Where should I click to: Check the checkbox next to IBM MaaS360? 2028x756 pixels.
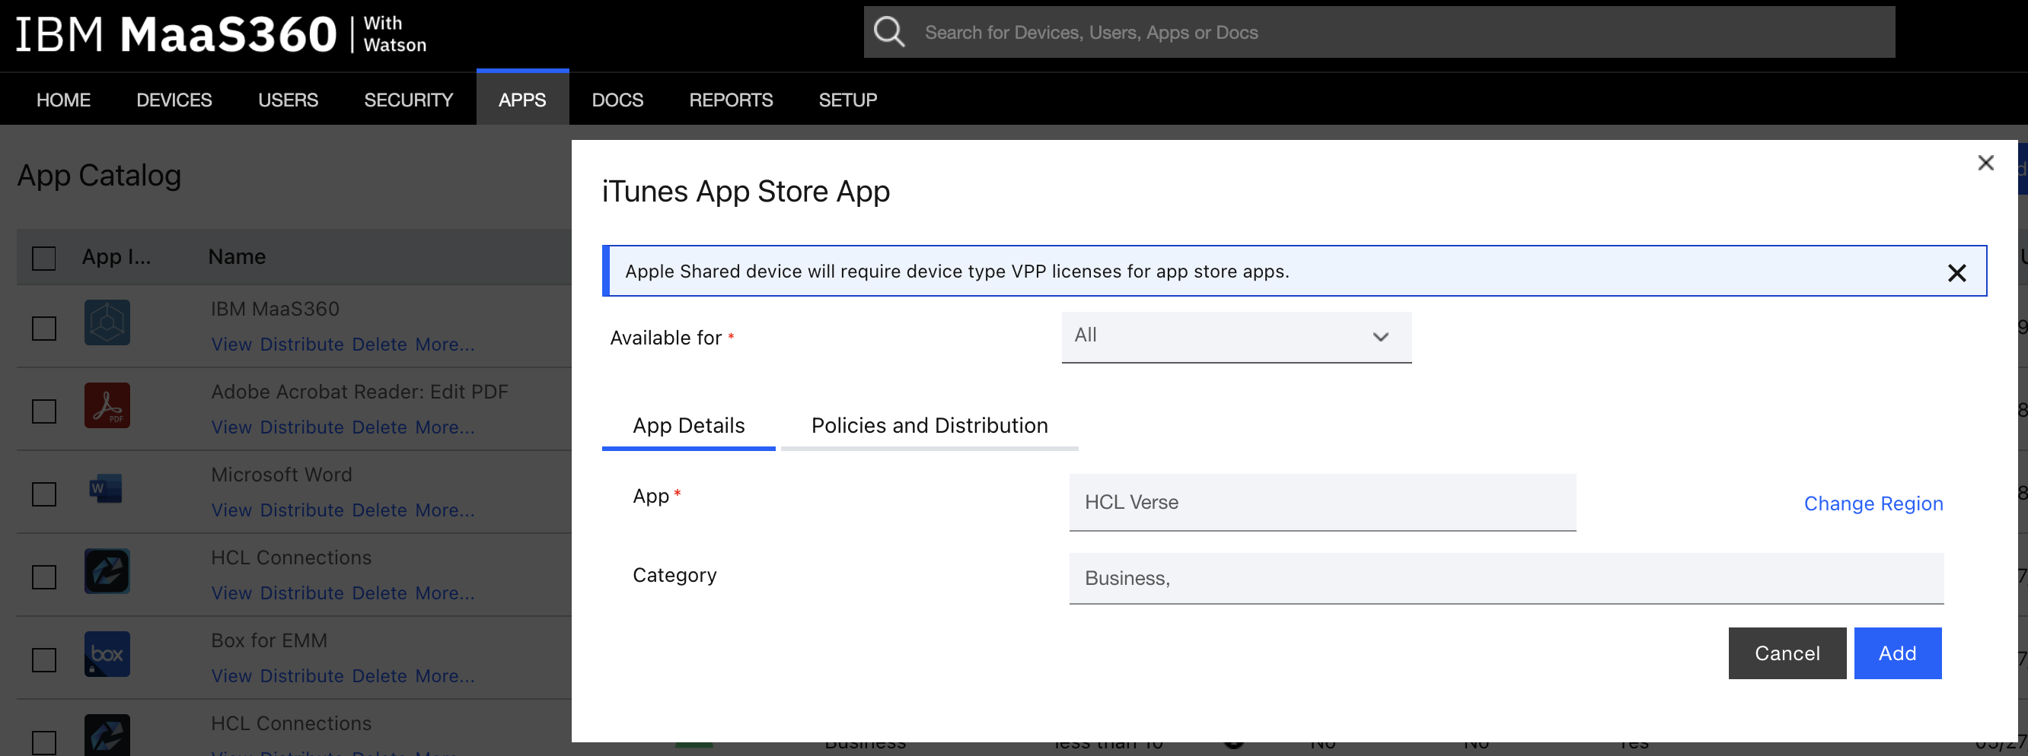[43, 328]
